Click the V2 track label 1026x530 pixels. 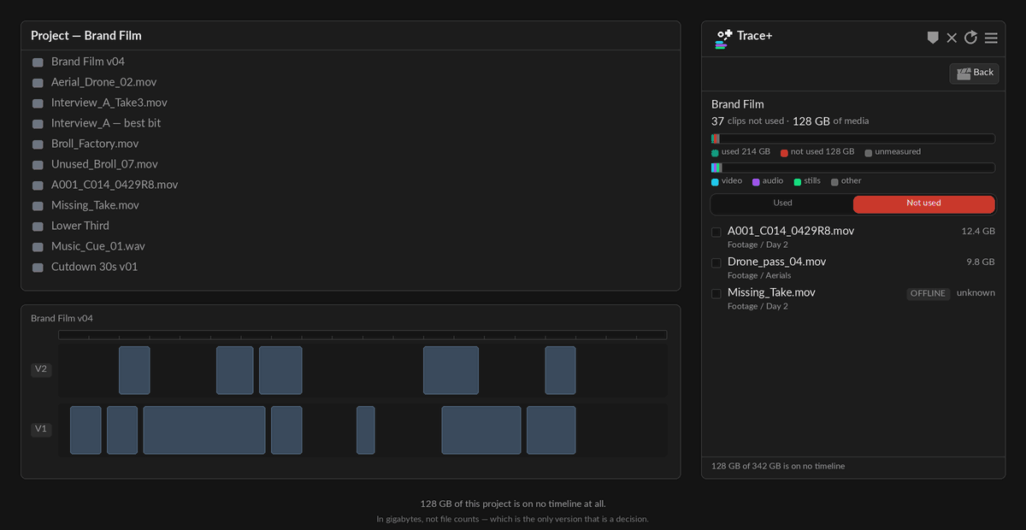pyautogui.click(x=41, y=370)
